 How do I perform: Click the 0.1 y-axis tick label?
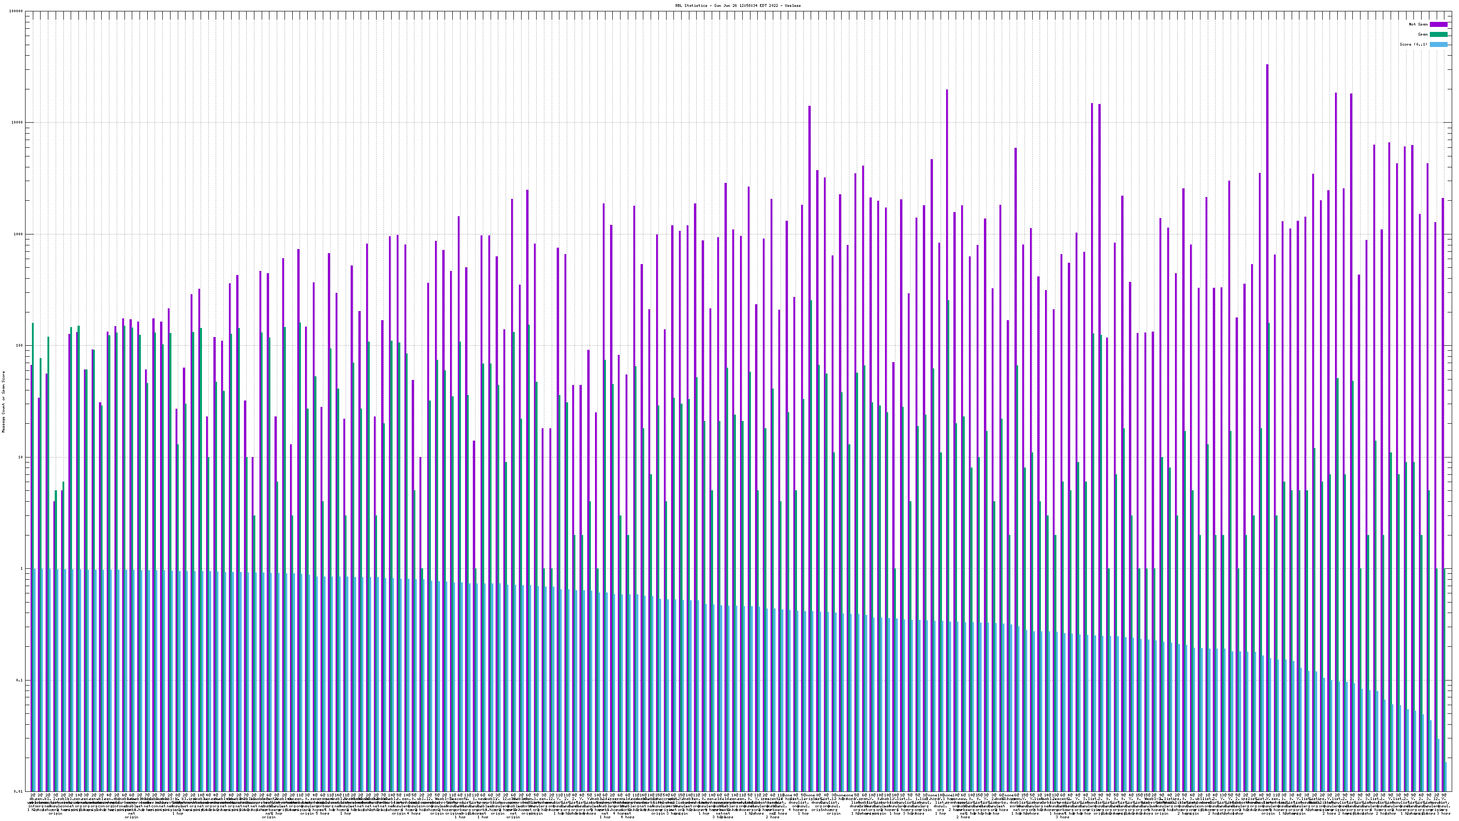[20, 681]
